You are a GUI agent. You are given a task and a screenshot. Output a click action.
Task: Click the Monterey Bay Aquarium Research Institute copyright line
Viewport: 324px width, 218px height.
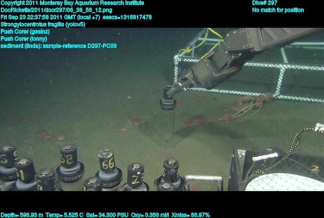tap(72, 3)
